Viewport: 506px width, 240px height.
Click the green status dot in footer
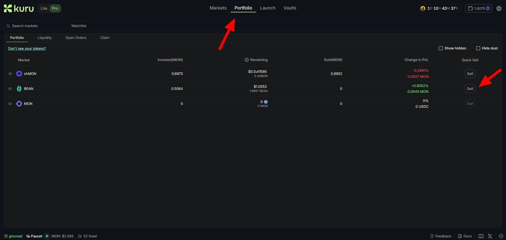47,236
